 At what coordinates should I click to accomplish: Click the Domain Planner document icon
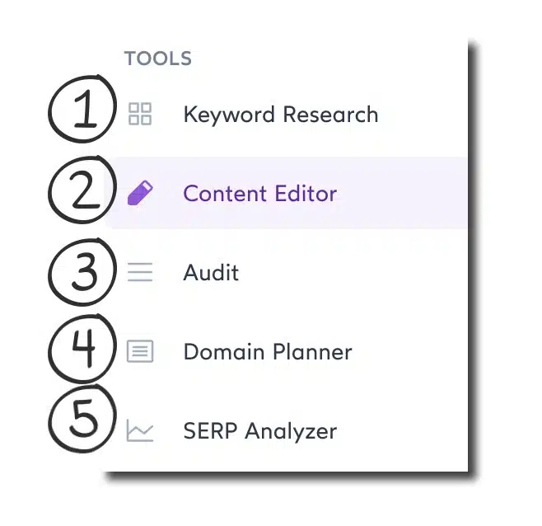point(140,352)
